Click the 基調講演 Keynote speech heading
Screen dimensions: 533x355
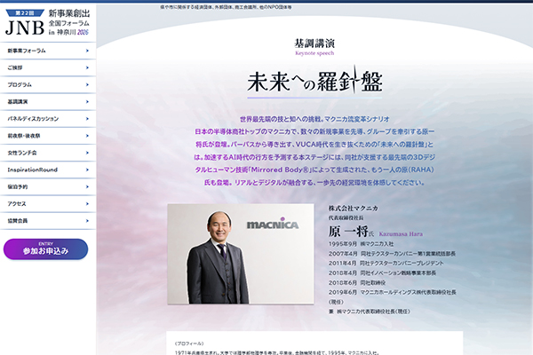[314, 47]
